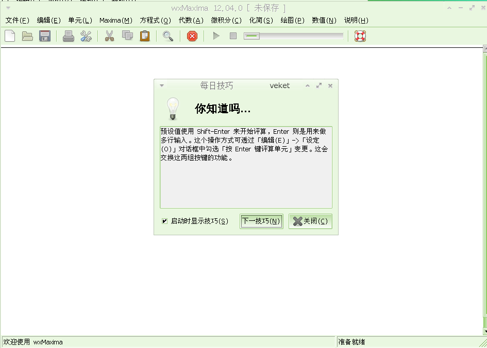Save the document with the floppy disk icon

coord(45,36)
